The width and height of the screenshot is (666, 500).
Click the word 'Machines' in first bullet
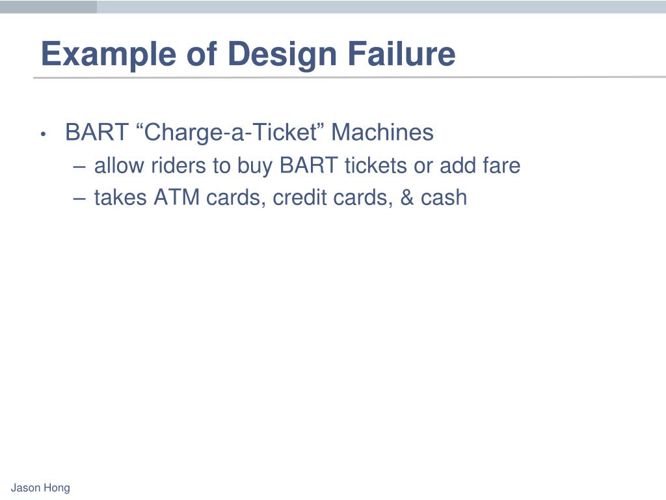382,132
